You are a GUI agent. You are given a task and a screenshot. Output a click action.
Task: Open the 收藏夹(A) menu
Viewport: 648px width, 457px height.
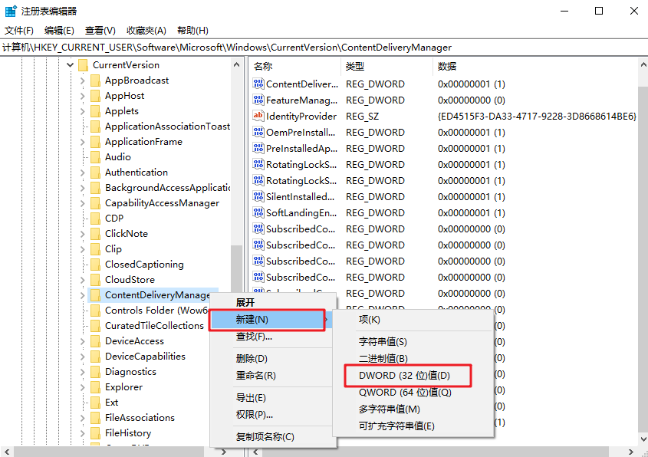pyautogui.click(x=146, y=31)
